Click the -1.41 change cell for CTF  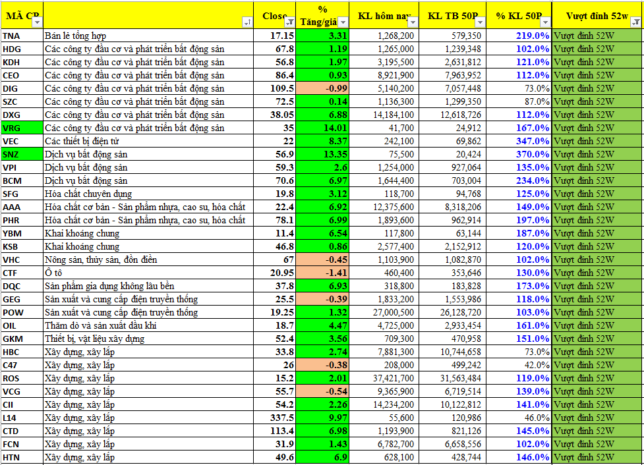coord(322,273)
